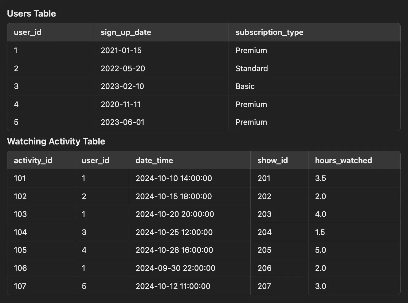Click the date_time column header
Viewport: 408px width, 303px height.
154,160
